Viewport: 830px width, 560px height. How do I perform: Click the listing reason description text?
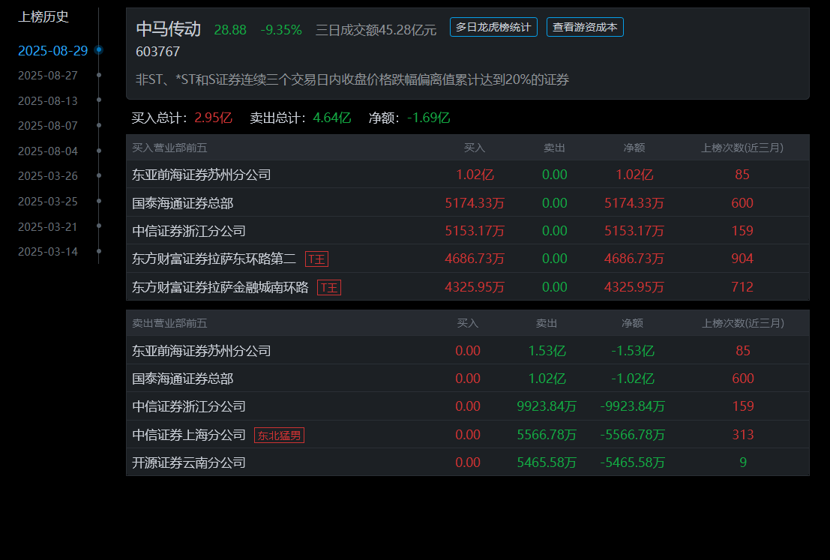pyautogui.click(x=352, y=80)
